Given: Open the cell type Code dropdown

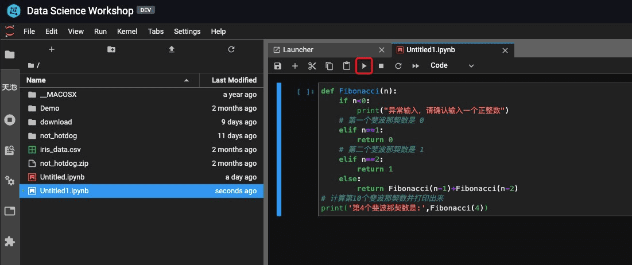Looking at the screenshot, I should (452, 65).
